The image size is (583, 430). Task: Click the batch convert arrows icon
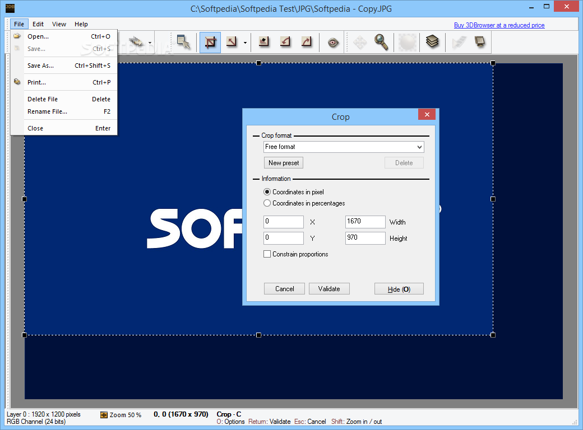136,41
